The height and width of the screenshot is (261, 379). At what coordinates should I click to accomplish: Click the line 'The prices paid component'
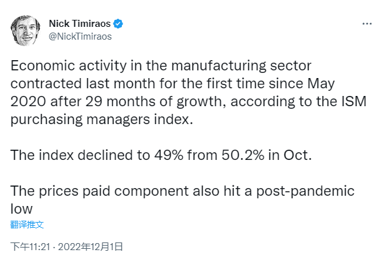click(x=182, y=191)
